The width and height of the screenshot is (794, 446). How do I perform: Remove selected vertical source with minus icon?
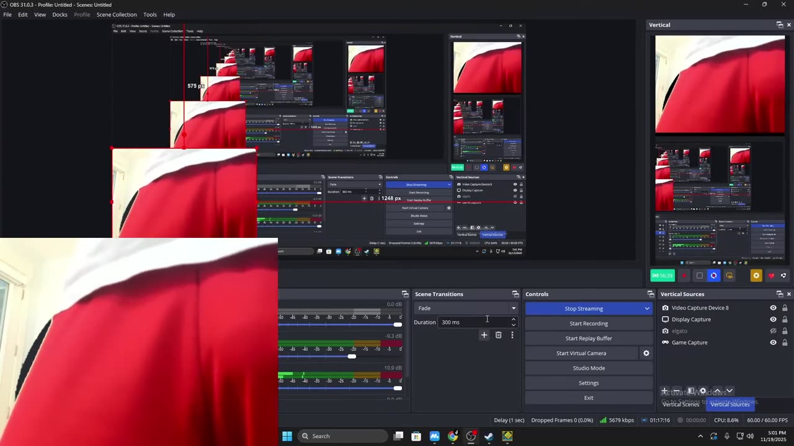pyautogui.click(x=677, y=391)
